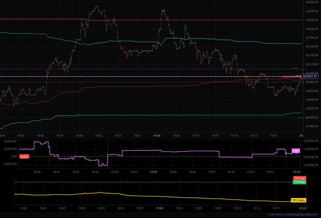Click bold 19:00 on TPS panel time axis
This screenshot has width=321, height=218.
[160, 208]
